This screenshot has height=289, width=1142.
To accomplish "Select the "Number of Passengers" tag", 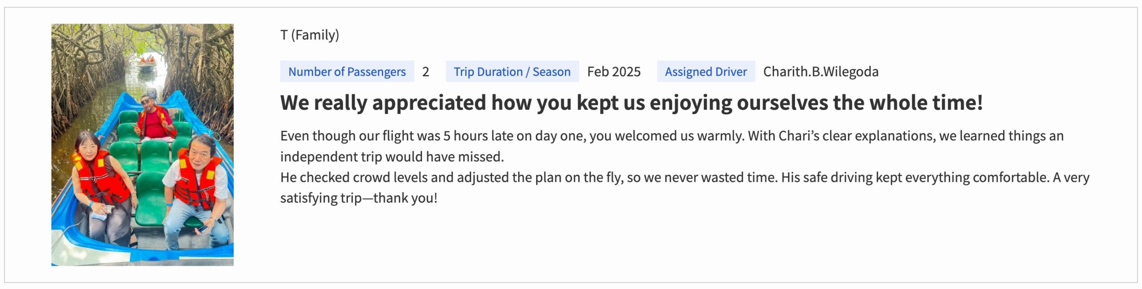I will coord(347,72).
